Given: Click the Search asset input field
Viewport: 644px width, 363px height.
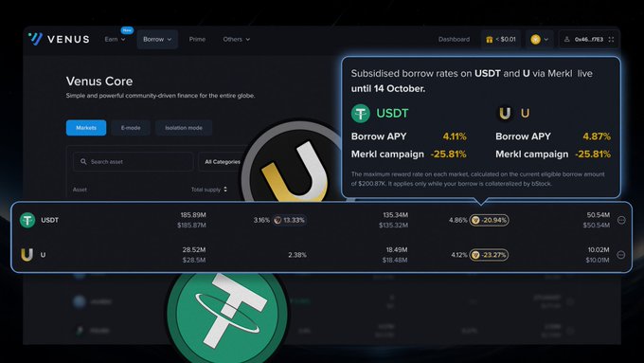Looking at the screenshot, I should [134, 161].
